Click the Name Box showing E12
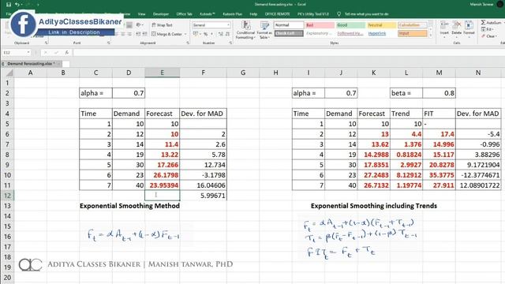 click(x=14, y=53)
